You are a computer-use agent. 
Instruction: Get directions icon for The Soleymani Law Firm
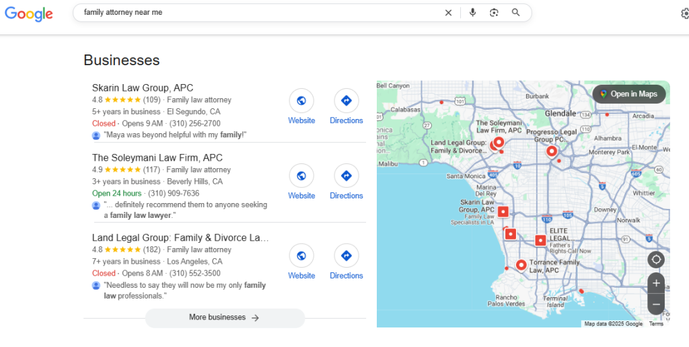point(347,176)
